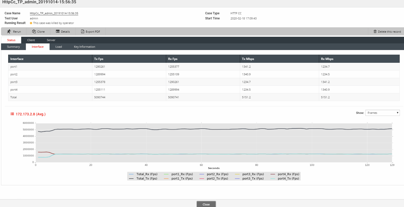Toggle port4_Rx (Fps) legend color line
404x207 pixels.
(x=273, y=174)
